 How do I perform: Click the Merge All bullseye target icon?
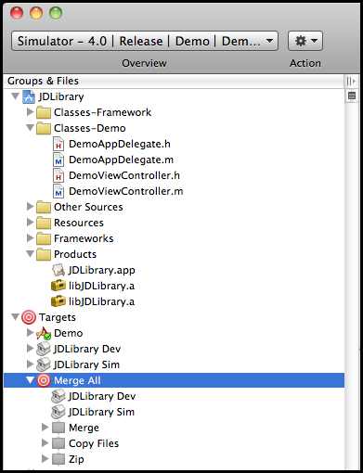coord(44,380)
